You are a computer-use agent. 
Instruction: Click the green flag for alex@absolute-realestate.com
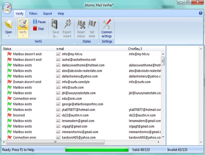(10, 71)
